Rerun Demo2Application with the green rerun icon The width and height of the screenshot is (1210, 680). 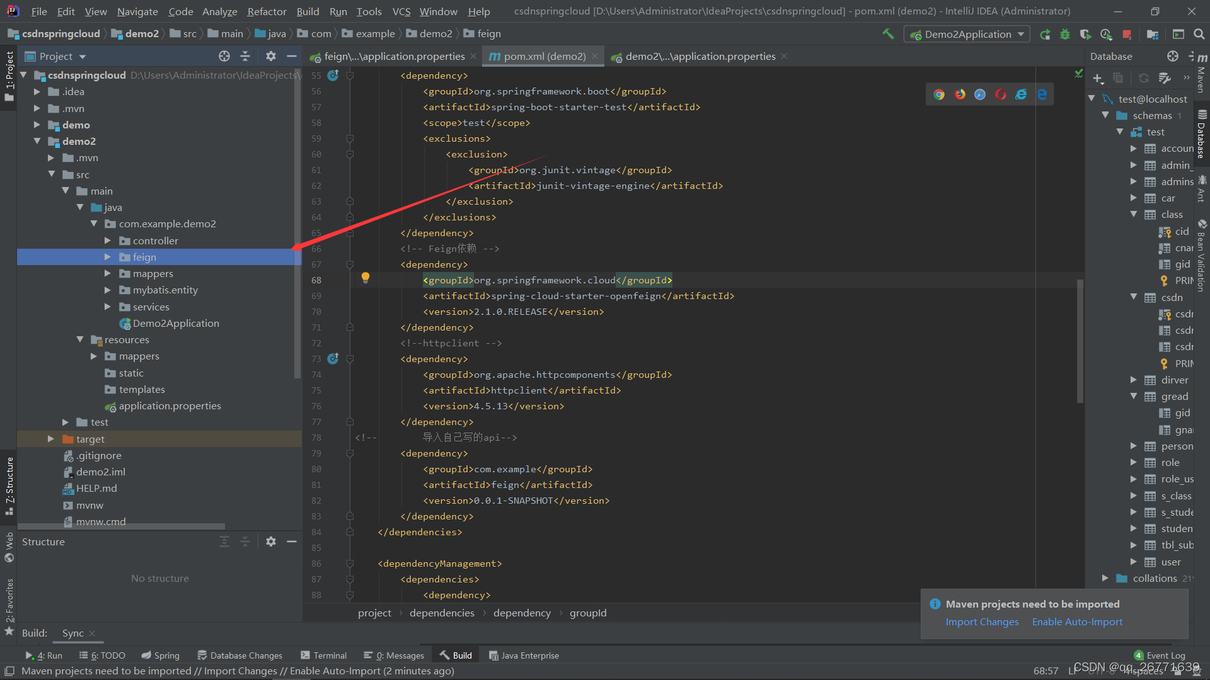coord(1045,34)
